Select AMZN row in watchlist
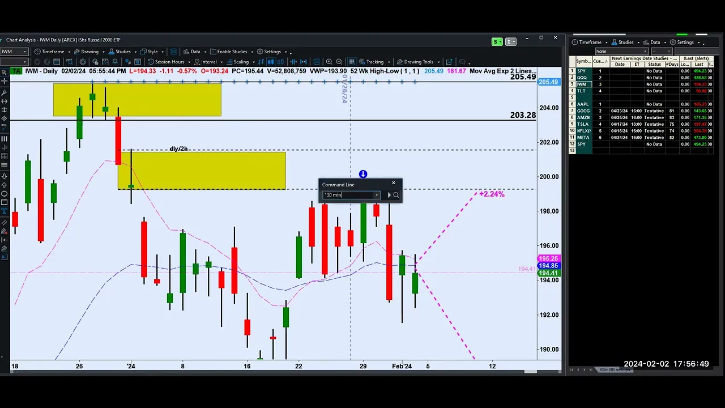The width and height of the screenshot is (725, 408). [641, 117]
